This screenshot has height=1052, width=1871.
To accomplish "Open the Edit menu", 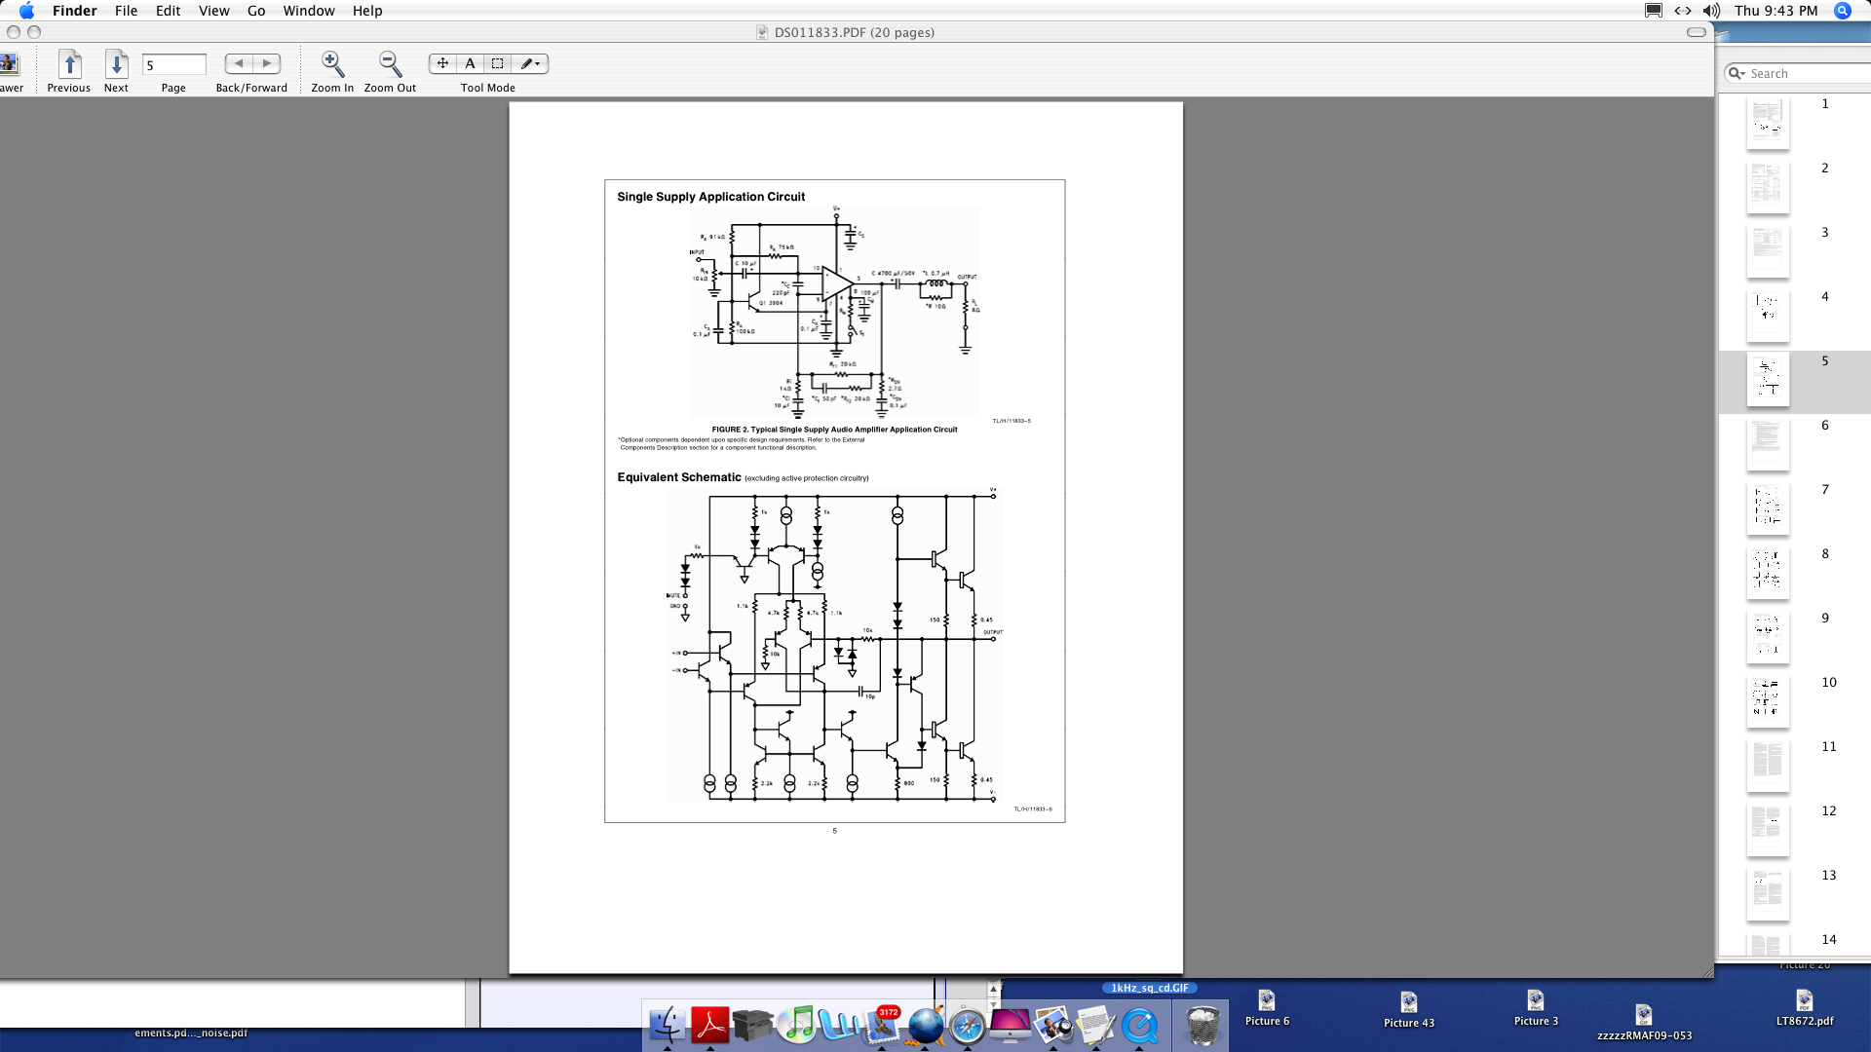I will point(168,11).
